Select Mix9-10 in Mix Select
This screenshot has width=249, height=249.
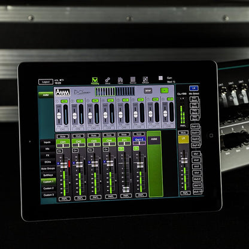click(198, 192)
